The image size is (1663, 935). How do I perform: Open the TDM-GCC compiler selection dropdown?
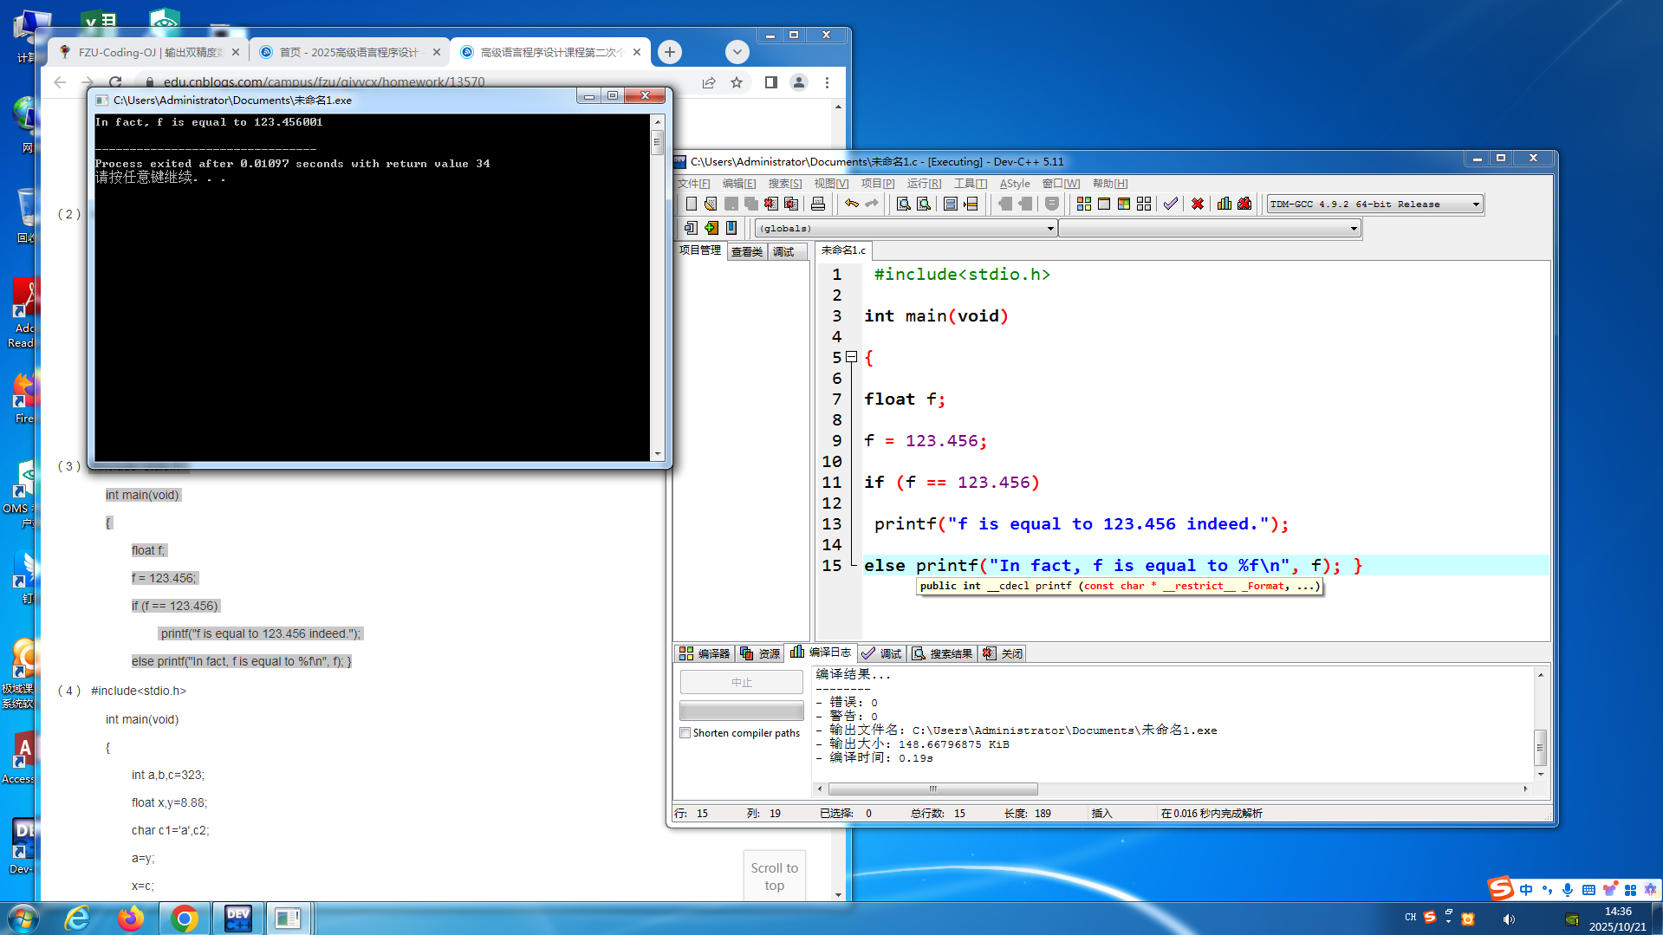point(1476,205)
